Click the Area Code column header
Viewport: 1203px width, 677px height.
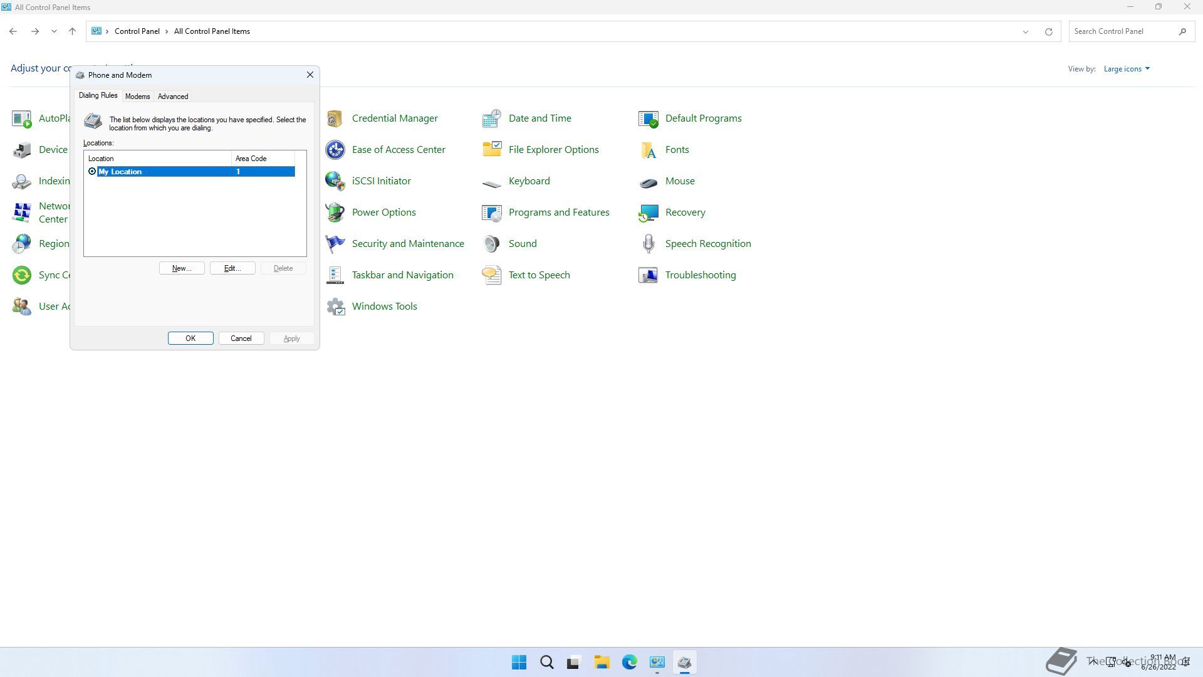[x=263, y=159]
